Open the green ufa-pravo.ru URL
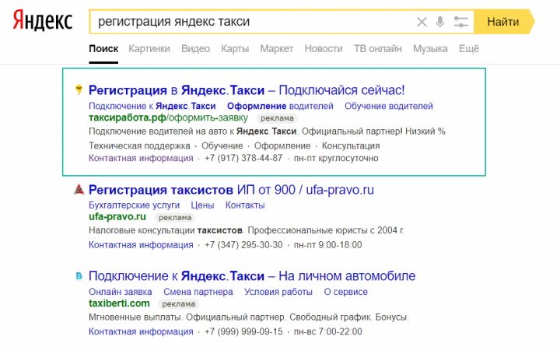 click(x=117, y=216)
